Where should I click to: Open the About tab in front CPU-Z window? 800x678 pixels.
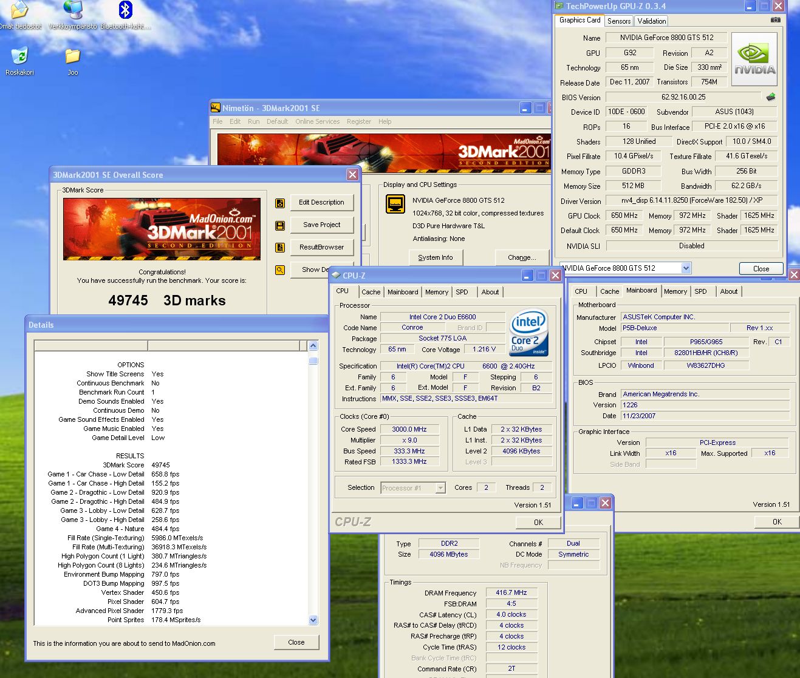pyautogui.click(x=490, y=292)
